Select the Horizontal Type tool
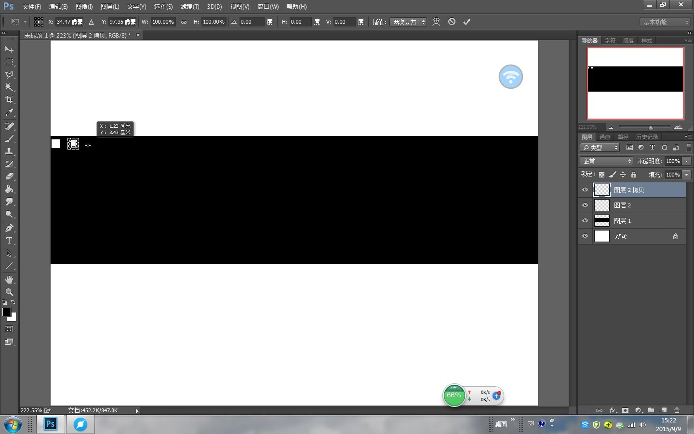 coord(9,241)
